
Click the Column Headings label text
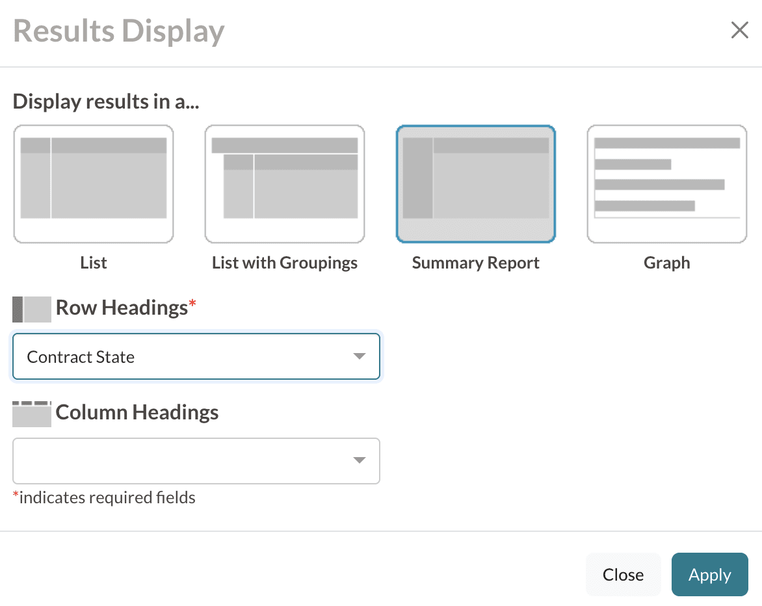click(137, 412)
